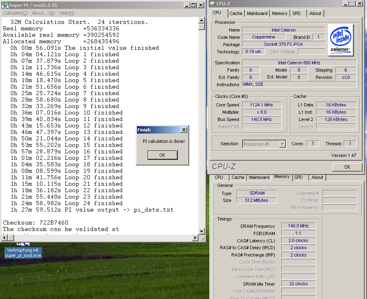This screenshot has height=299, width=367.
Task: Click the Core Speed 1124.1 MHz field
Action: point(262,105)
